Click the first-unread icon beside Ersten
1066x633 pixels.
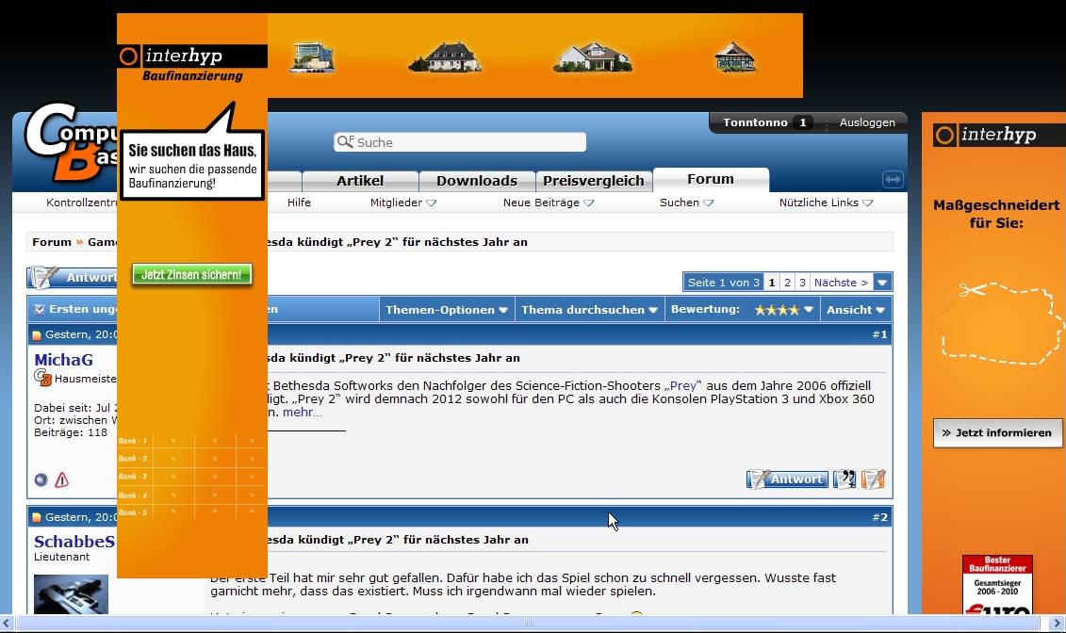pyautogui.click(x=40, y=310)
